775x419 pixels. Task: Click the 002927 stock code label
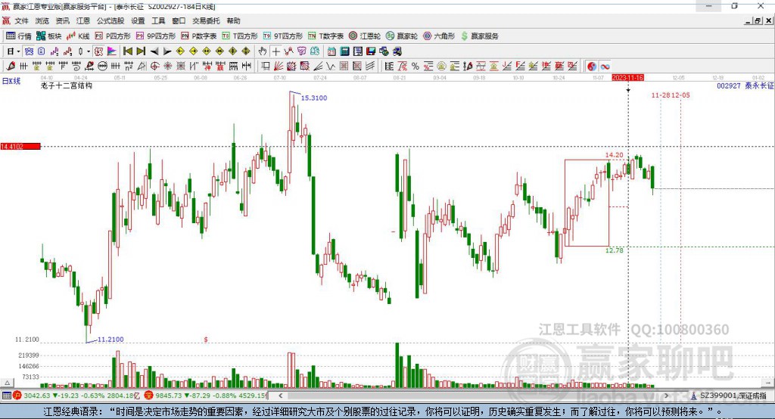click(729, 85)
